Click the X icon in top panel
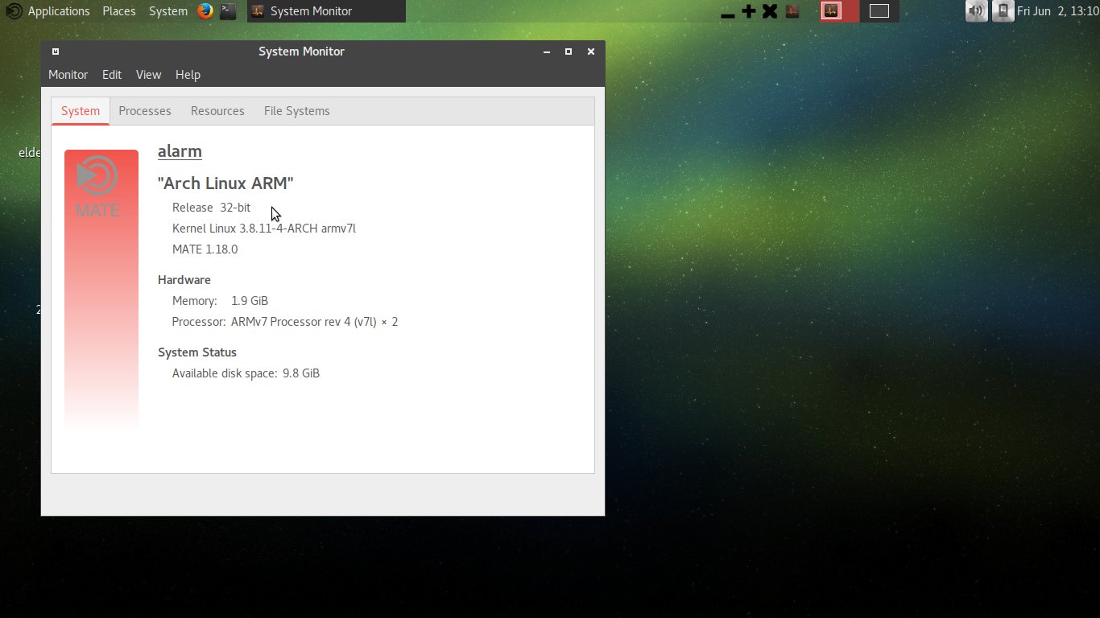Viewport: 1100px width, 618px height. pos(770,11)
